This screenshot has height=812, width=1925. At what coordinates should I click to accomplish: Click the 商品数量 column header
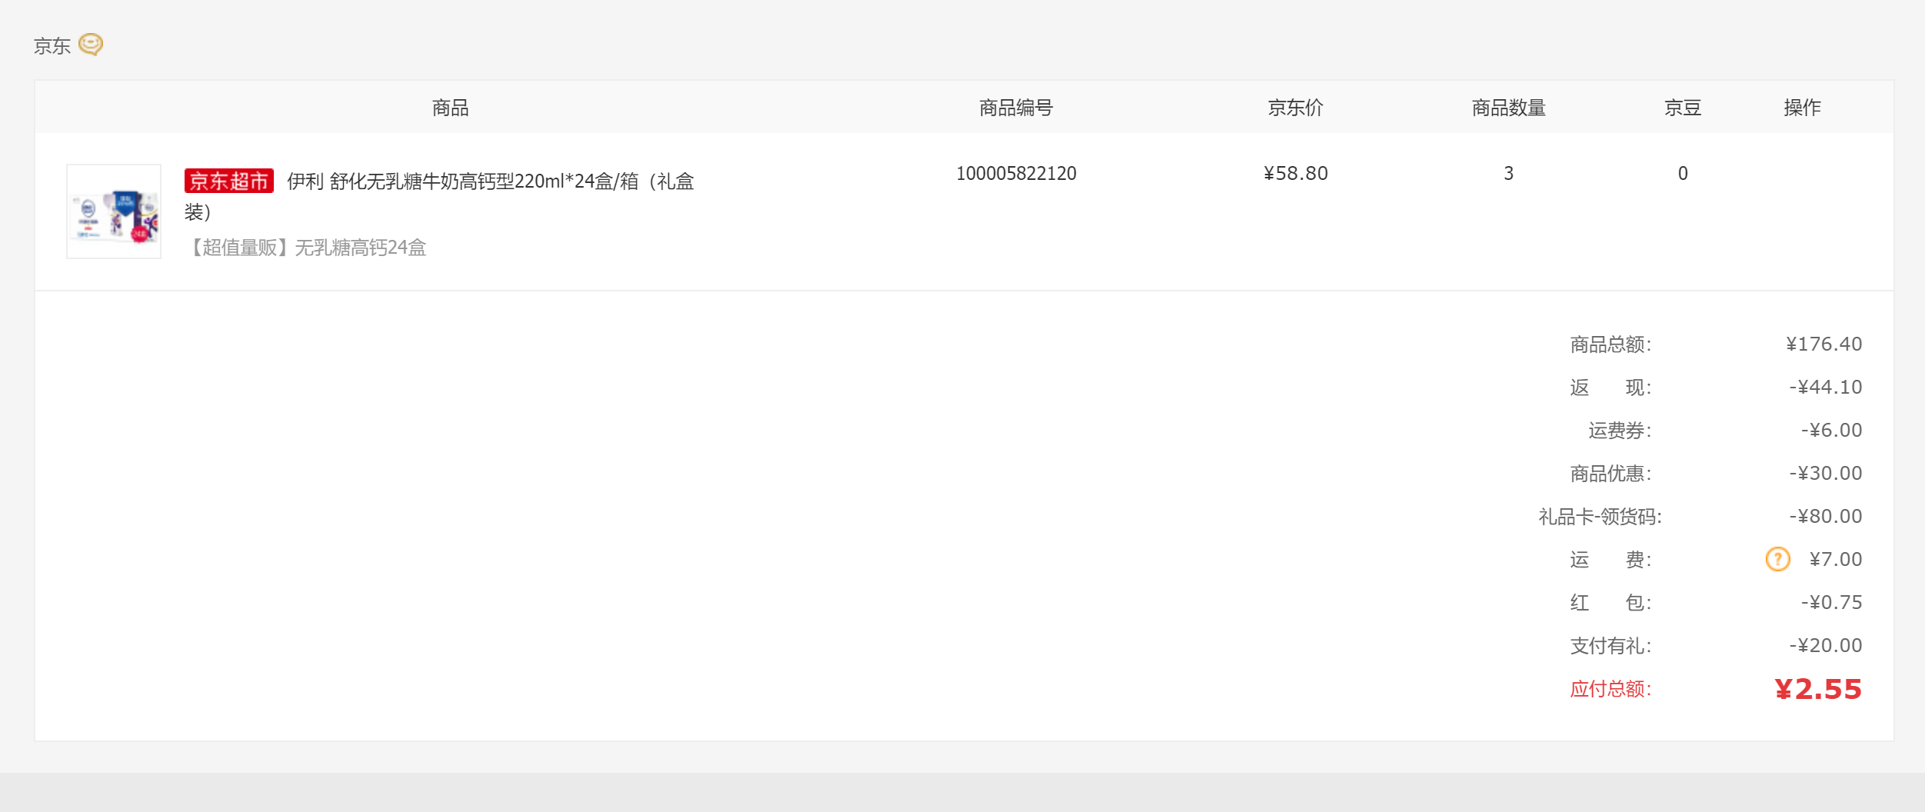(1508, 108)
